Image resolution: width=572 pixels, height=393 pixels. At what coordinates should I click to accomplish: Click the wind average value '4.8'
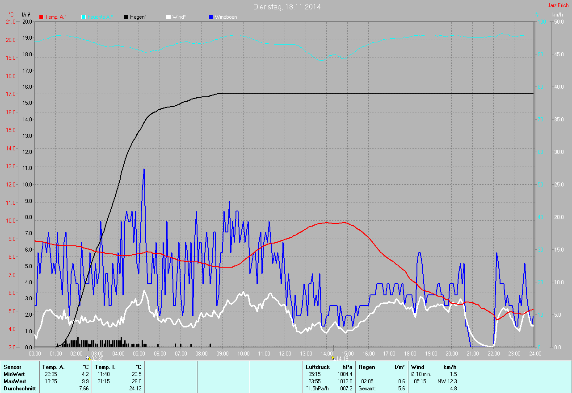453,388
